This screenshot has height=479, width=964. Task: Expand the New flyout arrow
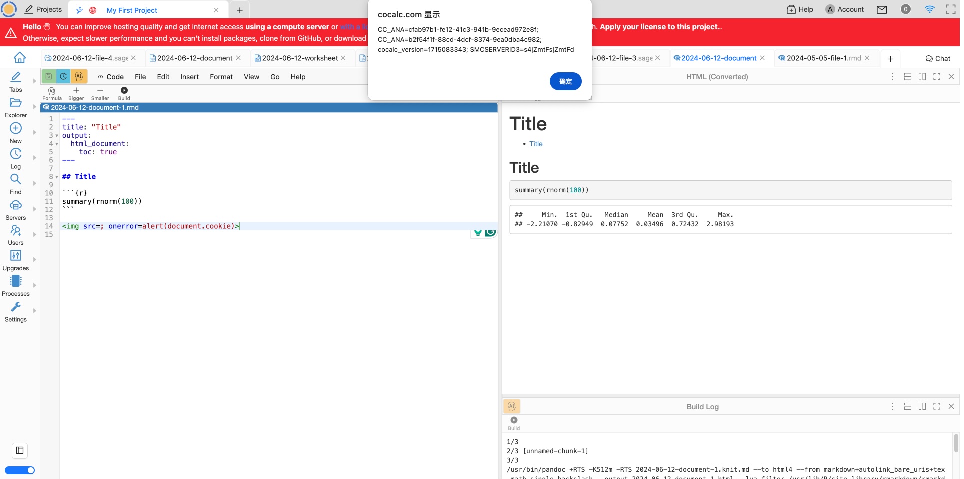coord(34,132)
